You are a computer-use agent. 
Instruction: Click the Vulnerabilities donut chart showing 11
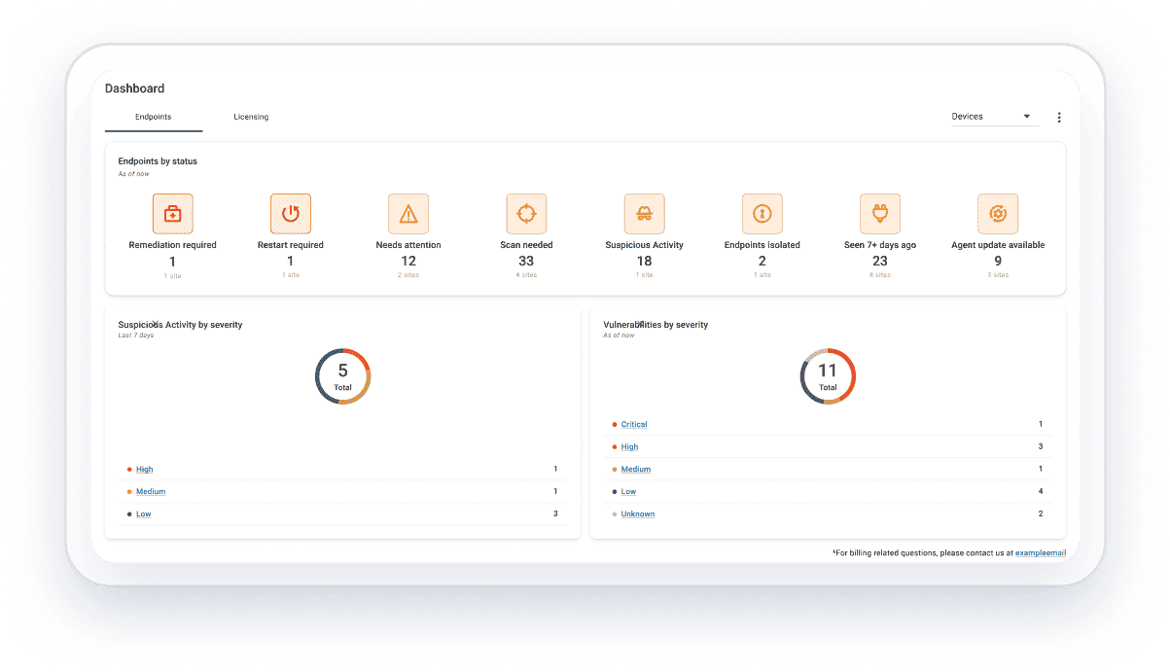coord(827,376)
